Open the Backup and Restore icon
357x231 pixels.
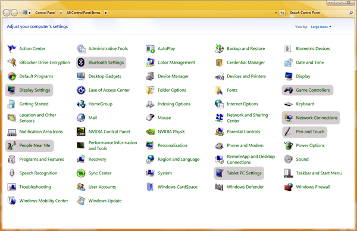(x=219, y=49)
